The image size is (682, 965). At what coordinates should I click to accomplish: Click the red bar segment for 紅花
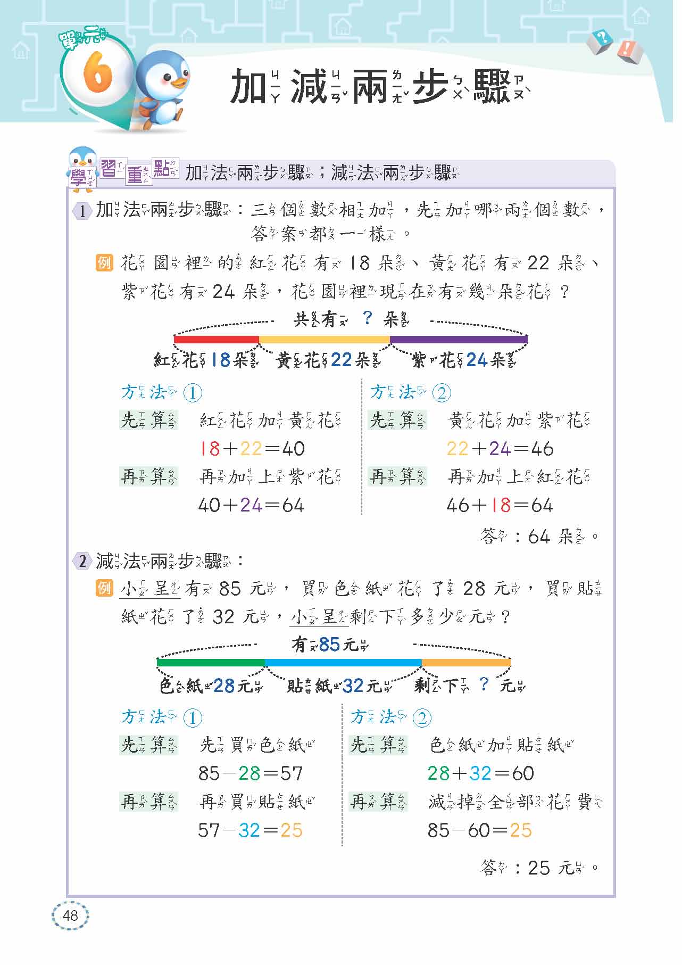click(x=217, y=340)
